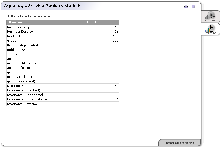
Task: Click the tModel (deprecated) row label
Action: (23, 45)
